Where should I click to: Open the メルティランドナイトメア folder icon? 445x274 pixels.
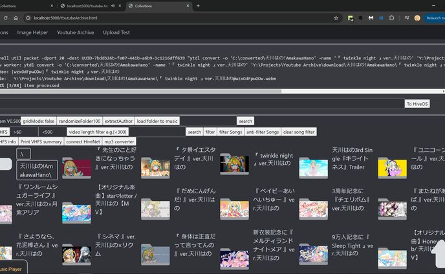coord(234,258)
